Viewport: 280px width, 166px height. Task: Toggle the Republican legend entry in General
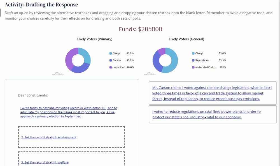(202, 60)
